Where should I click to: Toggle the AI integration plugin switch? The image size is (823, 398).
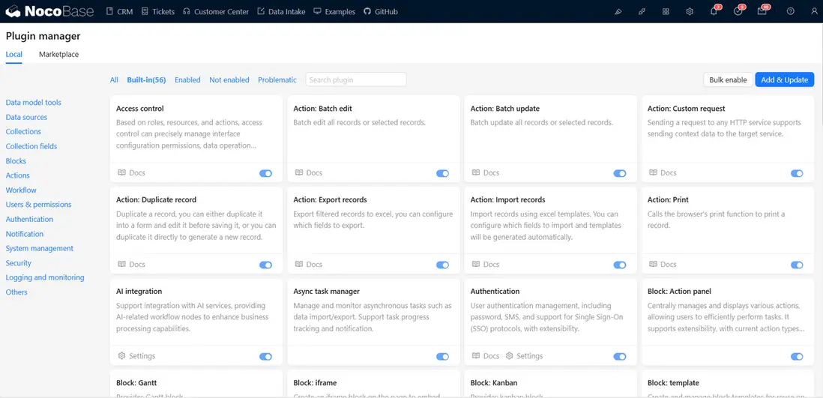(x=265, y=357)
